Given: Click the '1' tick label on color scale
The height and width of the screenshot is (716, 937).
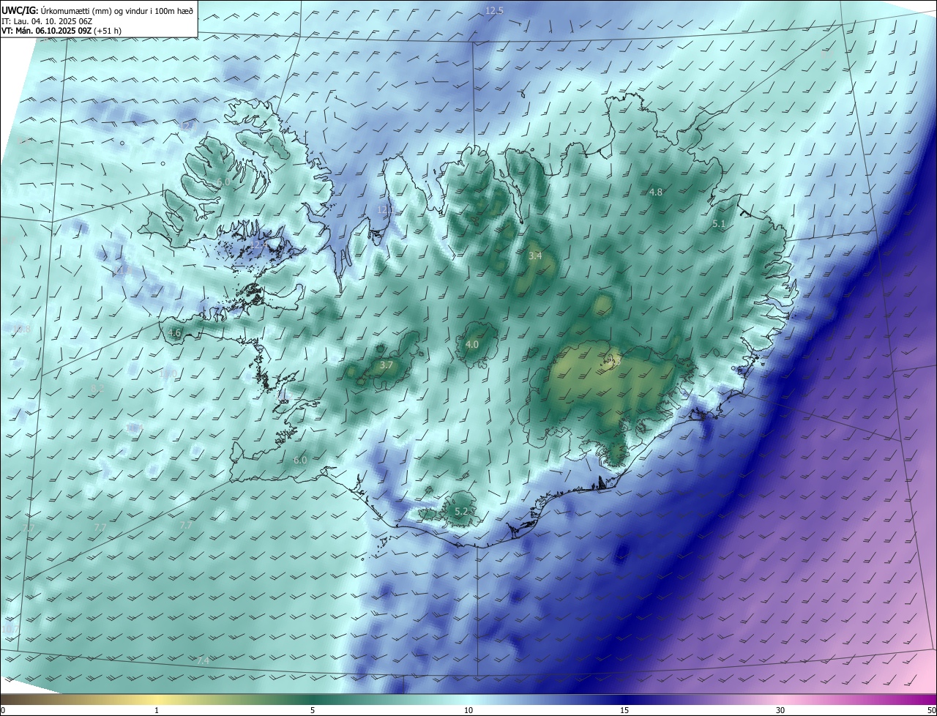Looking at the screenshot, I should coord(157,710).
